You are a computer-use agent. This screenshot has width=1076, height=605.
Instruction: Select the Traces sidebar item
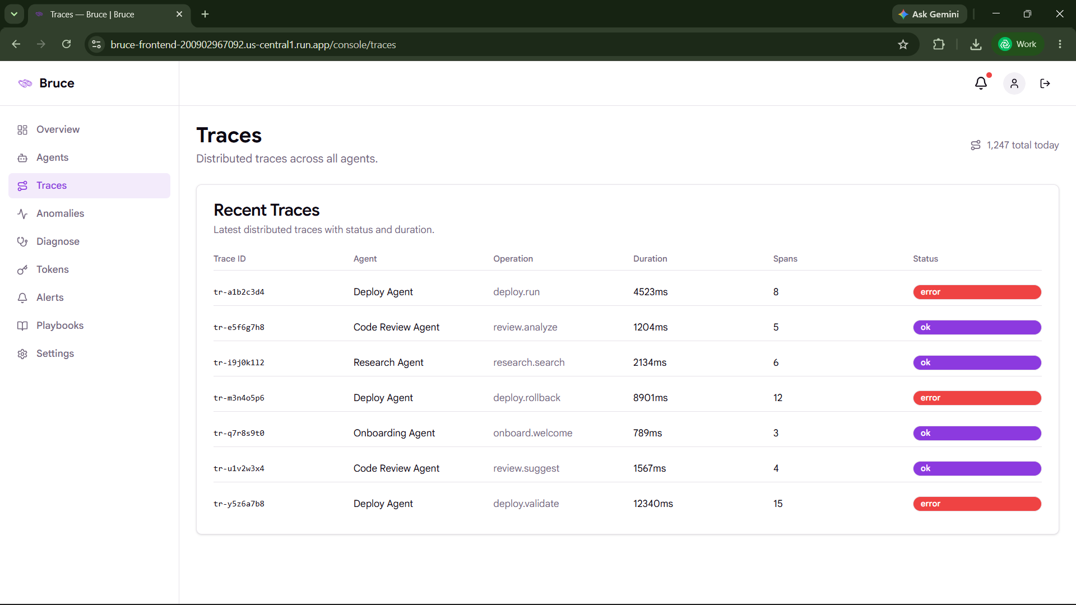click(89, 185)
